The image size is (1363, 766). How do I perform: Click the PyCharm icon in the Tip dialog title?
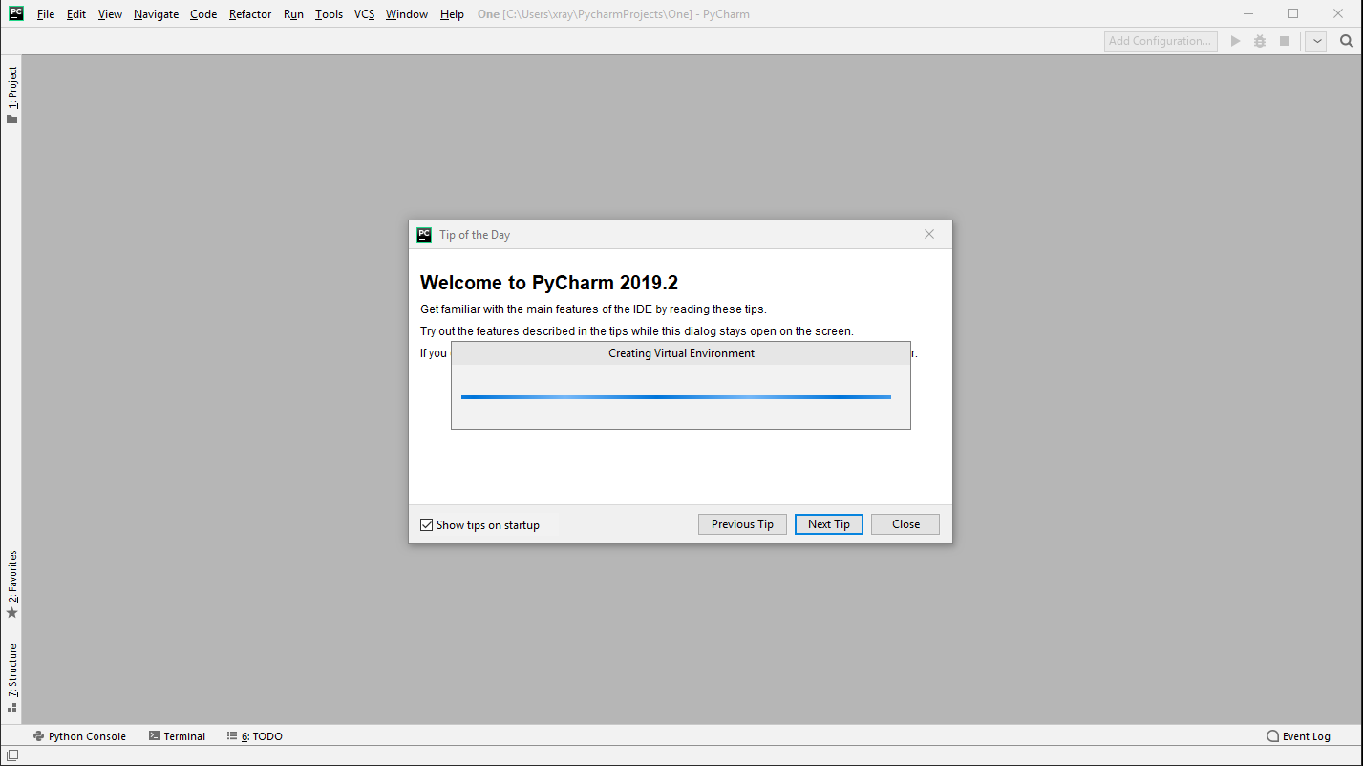[424, 234]
